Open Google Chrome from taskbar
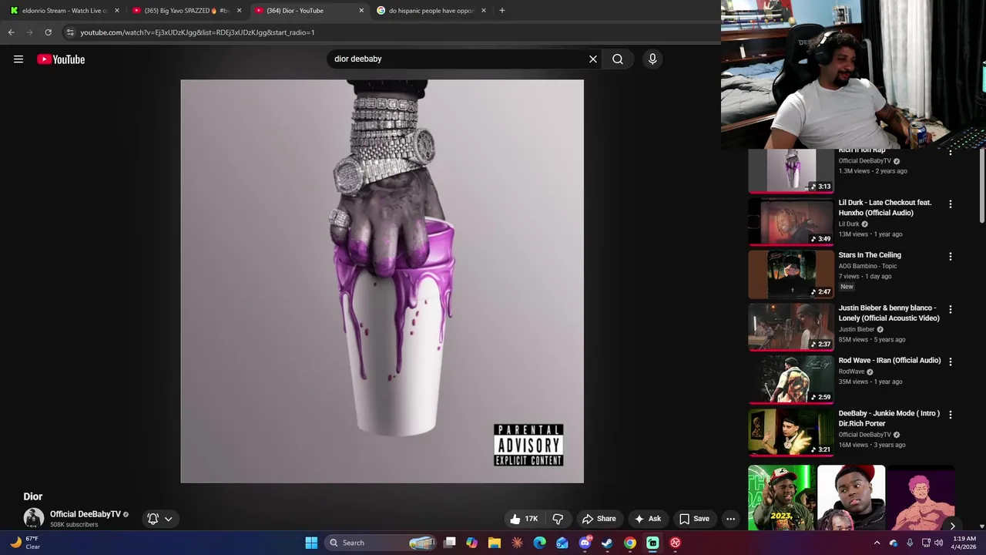This screenshot has height=555, width=986. (630, 543)
